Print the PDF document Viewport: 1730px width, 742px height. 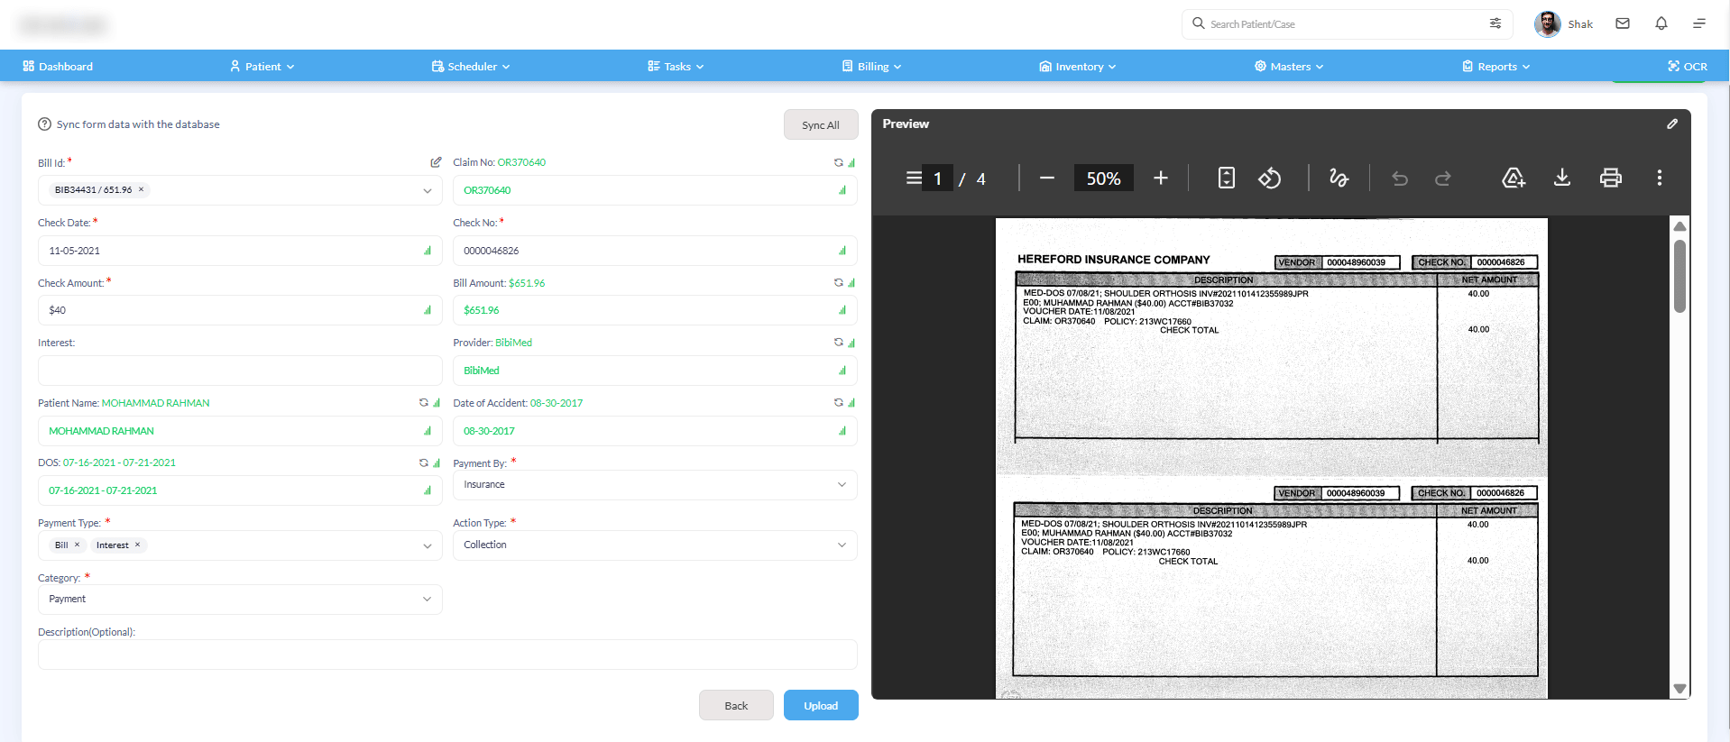click(x=1611, y=179)
